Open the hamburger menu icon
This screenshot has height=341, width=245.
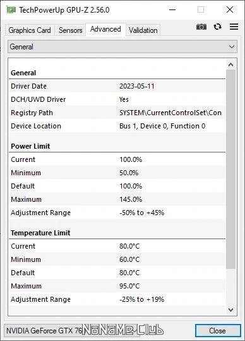(x=234, y=27)
